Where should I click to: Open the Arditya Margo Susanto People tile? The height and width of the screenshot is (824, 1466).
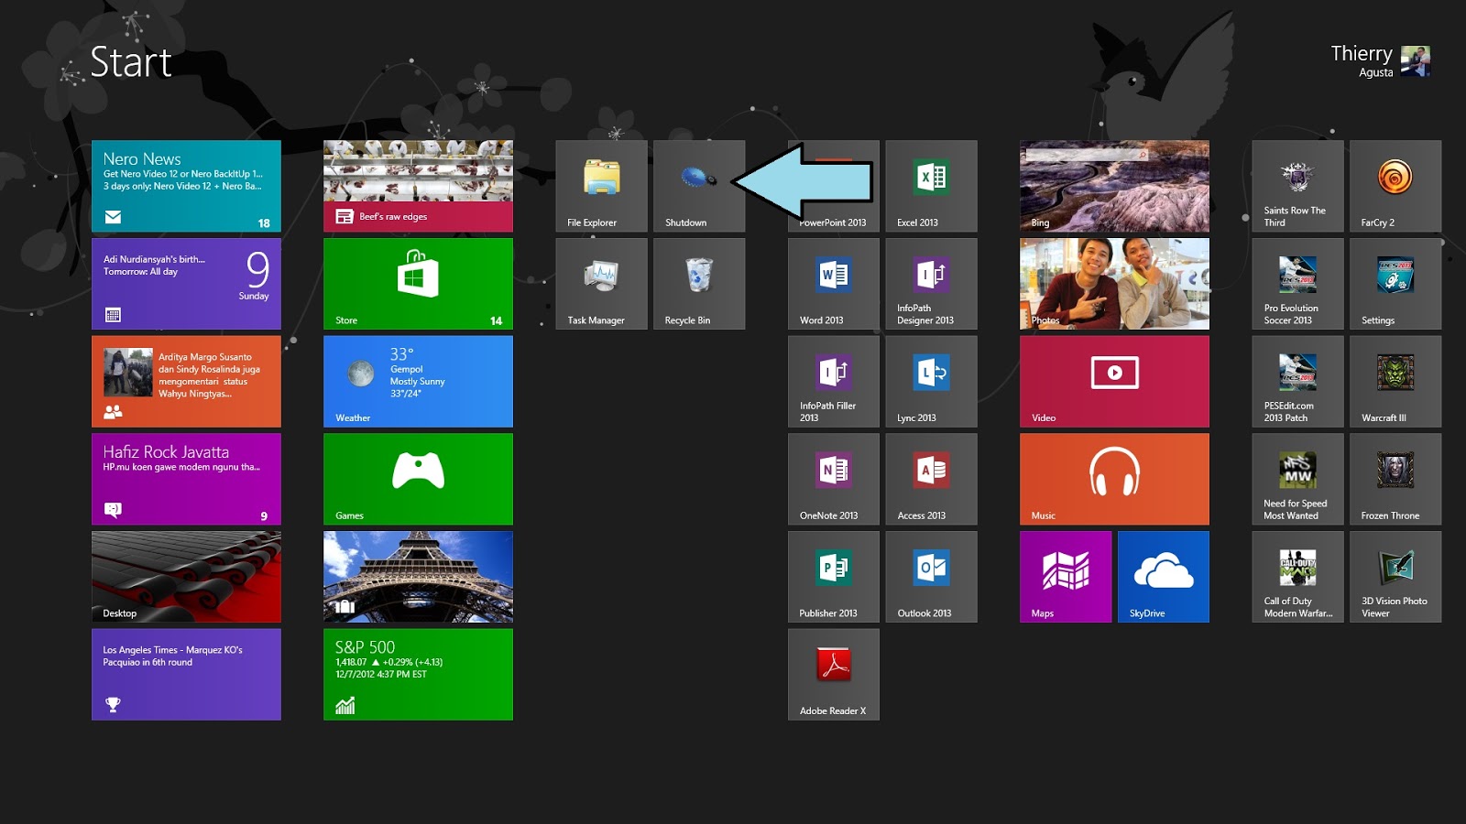point(186,381)
